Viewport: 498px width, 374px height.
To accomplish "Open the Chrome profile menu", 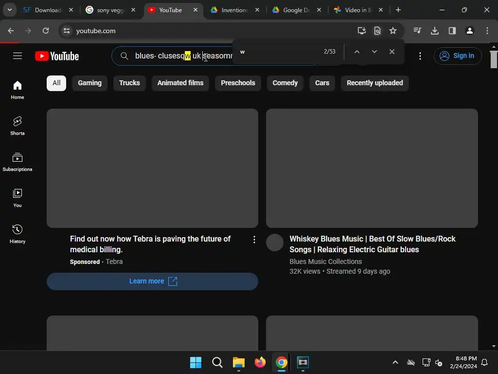I will point(470,31).
